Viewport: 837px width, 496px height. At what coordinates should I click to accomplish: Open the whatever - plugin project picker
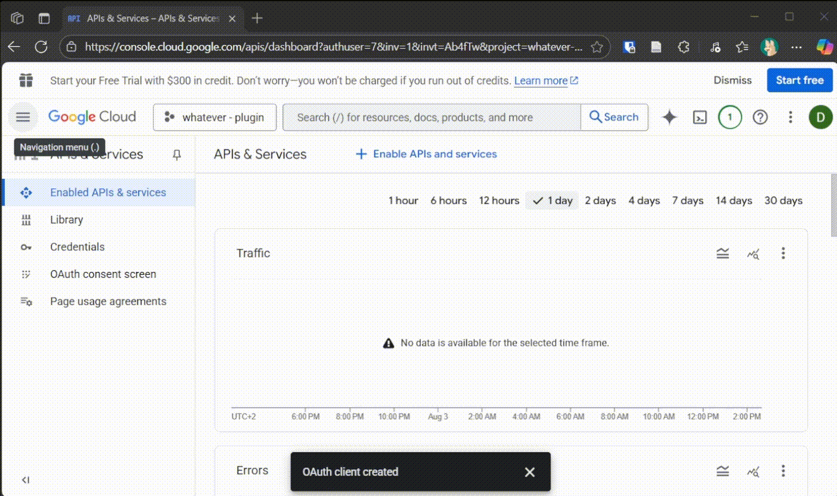[215, 117]
